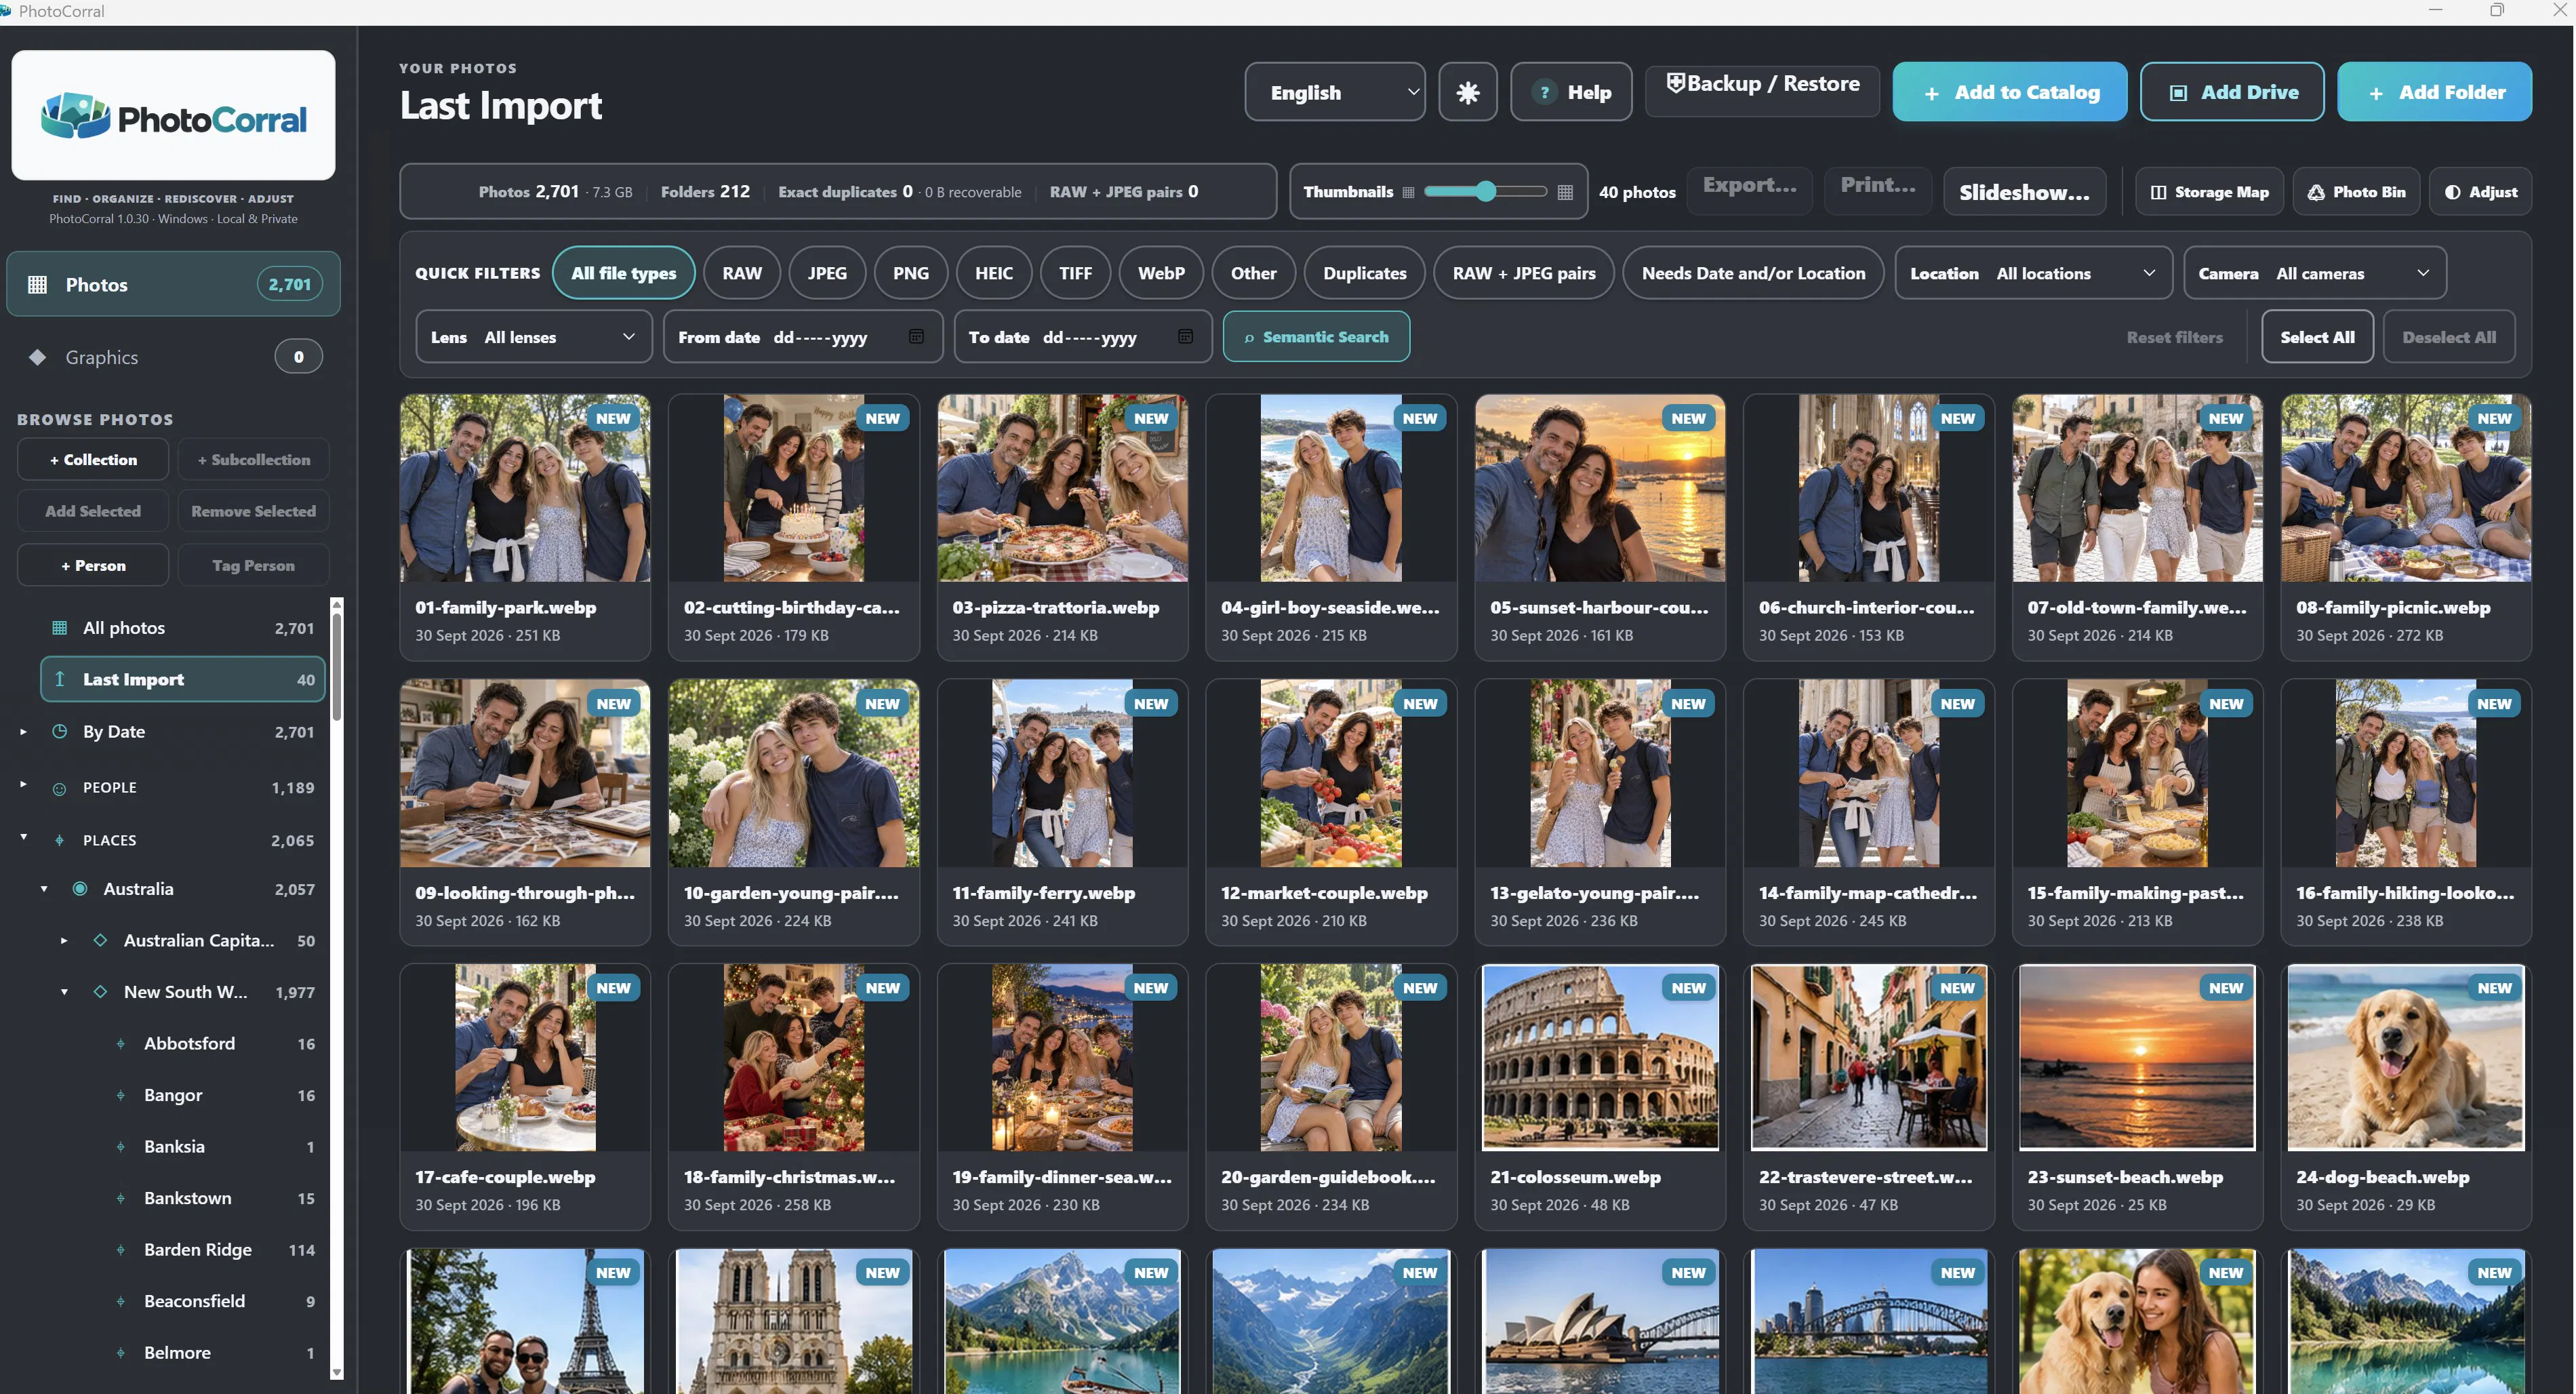Screen dimensions: 2576x1394
Task: Click the Semantic Search button
Action: tap(1316, 337)
